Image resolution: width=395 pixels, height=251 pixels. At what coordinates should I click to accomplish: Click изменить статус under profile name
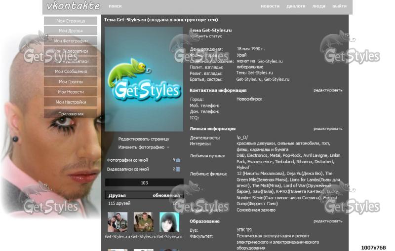click(x=206, y=36)
